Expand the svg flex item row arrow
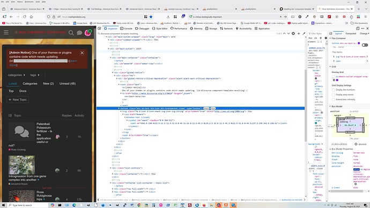The width and height of the screenshot is (370, 208). (x=367, y=57)
